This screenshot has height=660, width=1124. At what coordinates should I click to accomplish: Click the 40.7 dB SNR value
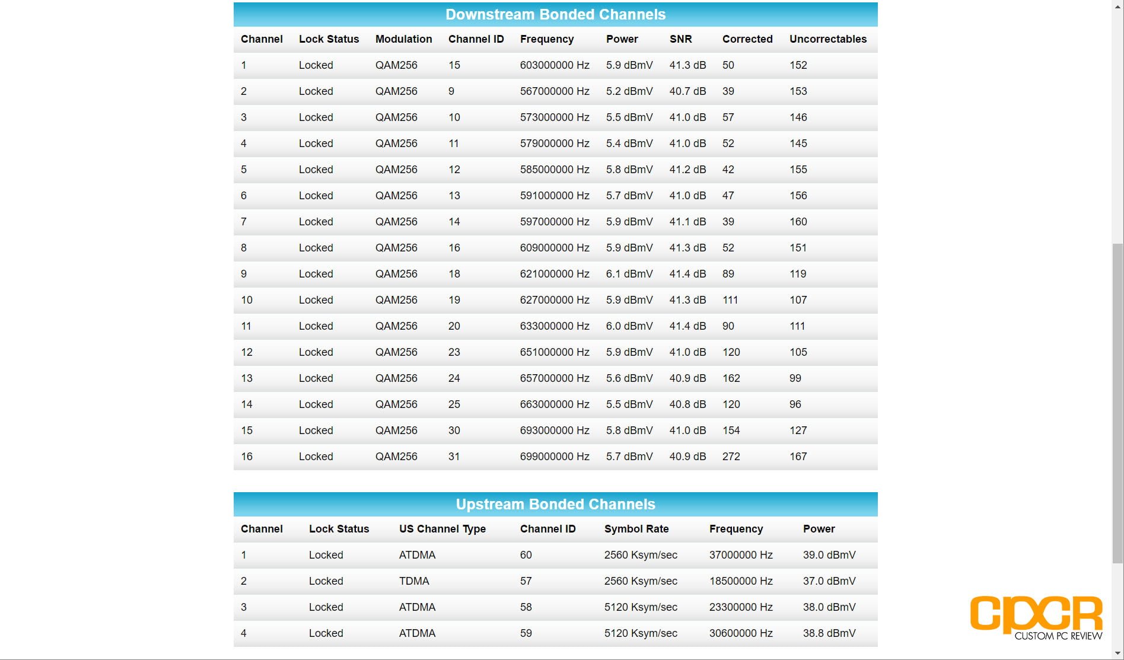point(687,91)
